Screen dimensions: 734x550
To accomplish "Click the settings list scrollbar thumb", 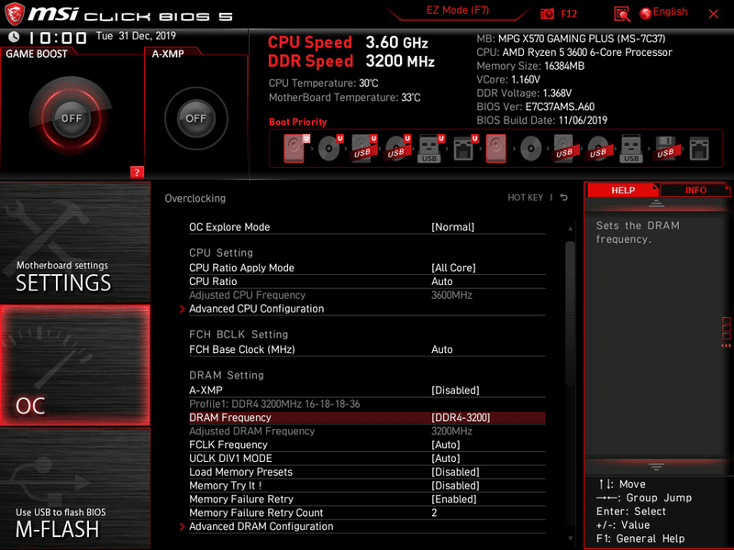I will 570,313.
